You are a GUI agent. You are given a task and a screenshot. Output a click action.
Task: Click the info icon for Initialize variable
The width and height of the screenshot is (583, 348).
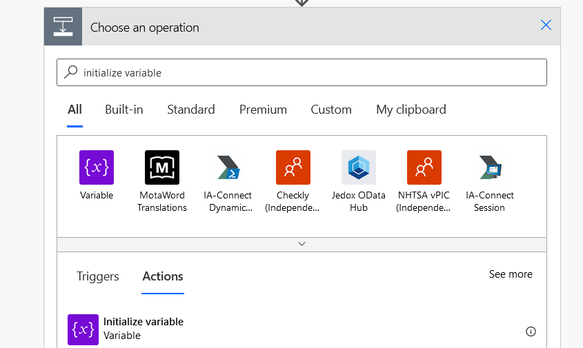coord(531,331)
